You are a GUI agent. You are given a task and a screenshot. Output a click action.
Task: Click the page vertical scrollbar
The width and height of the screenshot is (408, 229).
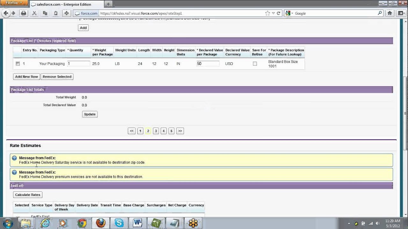(405, 113)
